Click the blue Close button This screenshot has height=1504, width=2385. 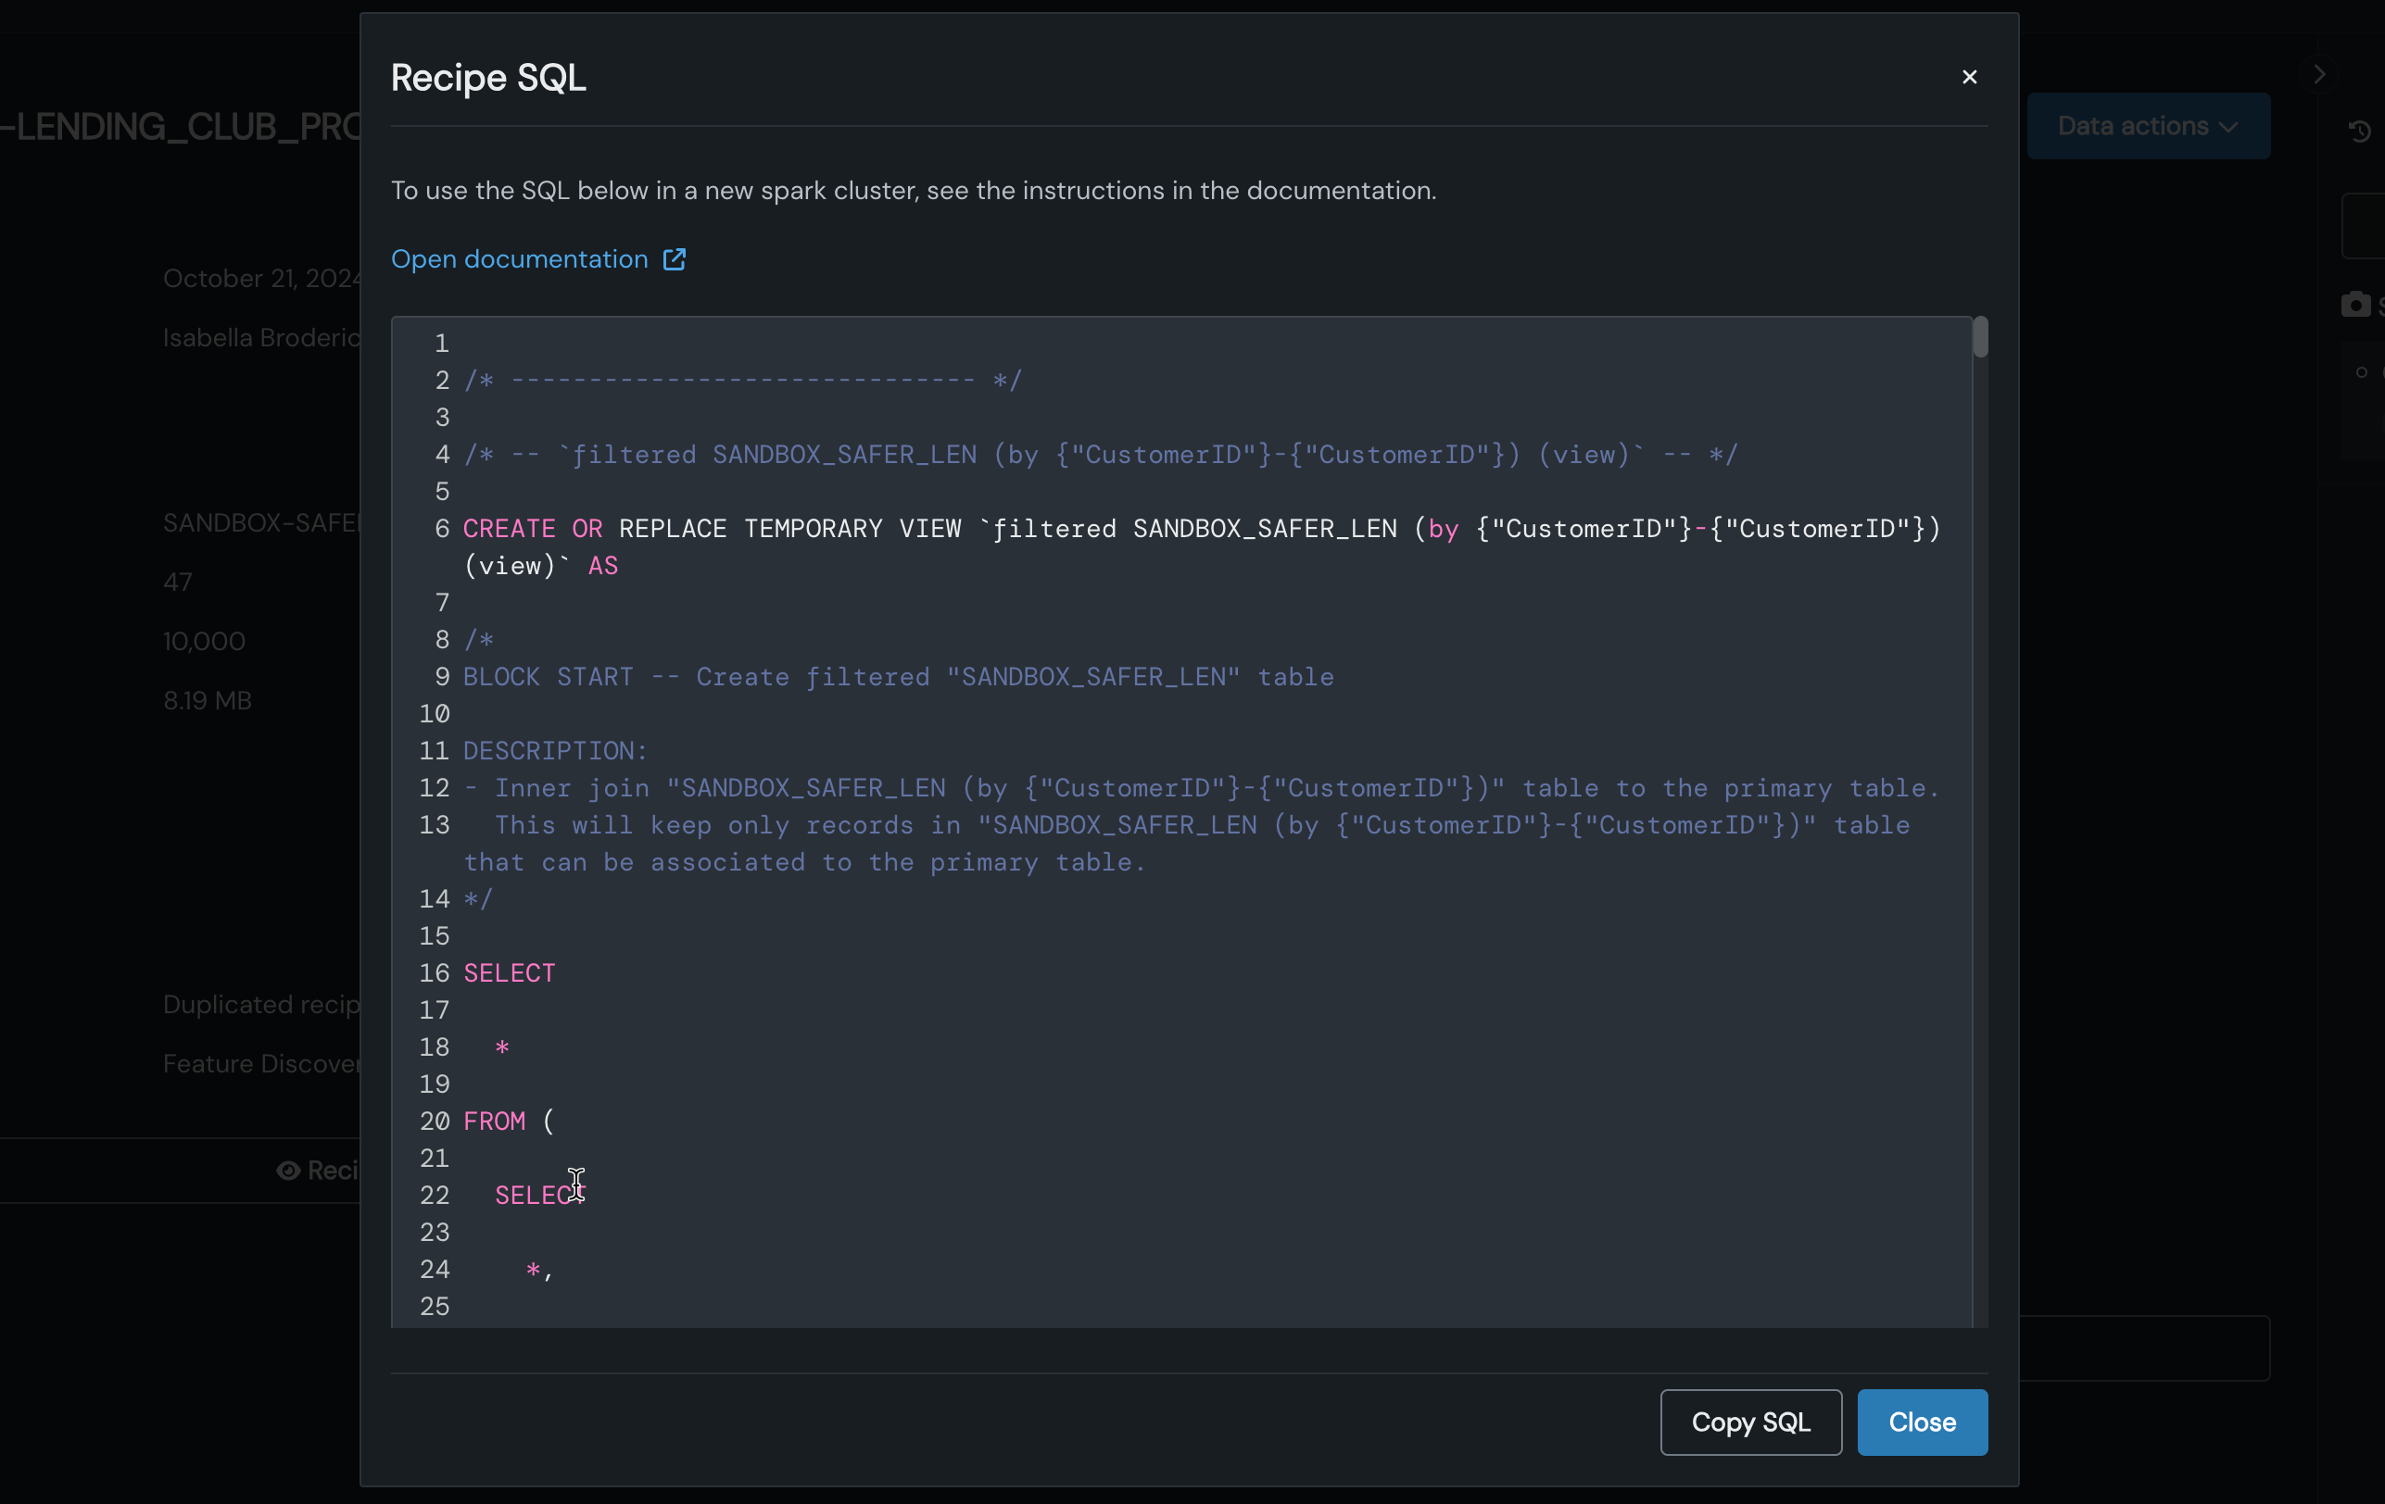[x=1922, y=1422]
